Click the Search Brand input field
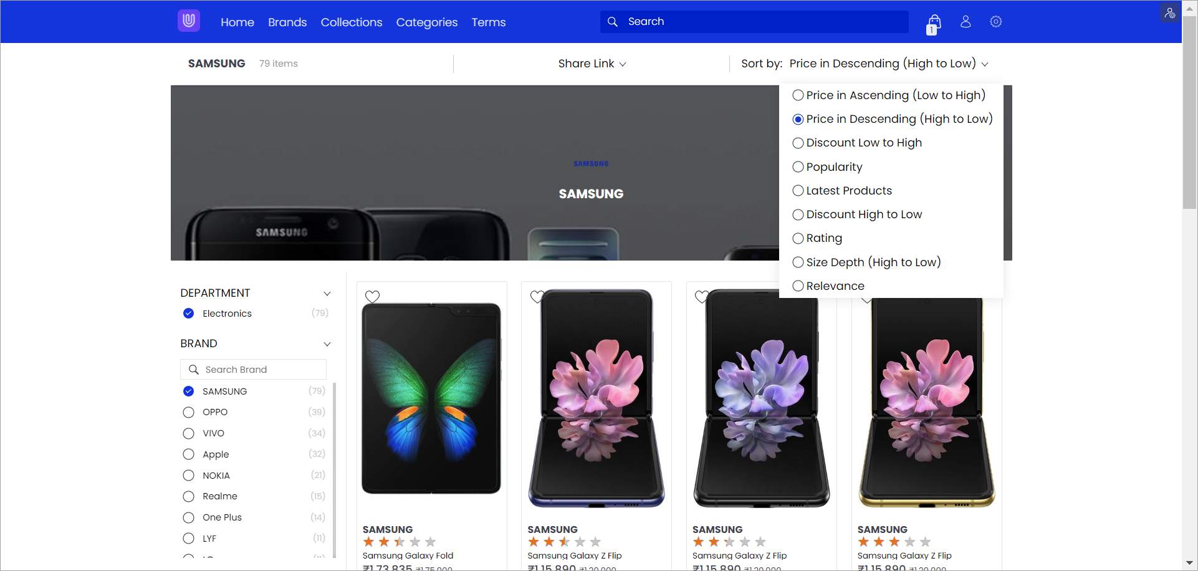The image size is (1198, 571). click(x=253, y=370)
